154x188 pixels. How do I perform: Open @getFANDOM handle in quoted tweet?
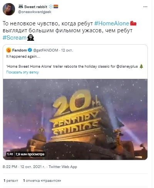[x=45, y=50]
